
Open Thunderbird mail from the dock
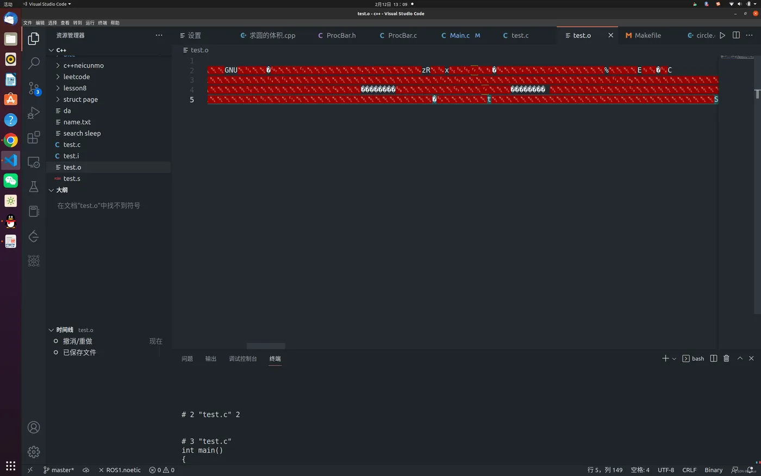coord(10,18)
